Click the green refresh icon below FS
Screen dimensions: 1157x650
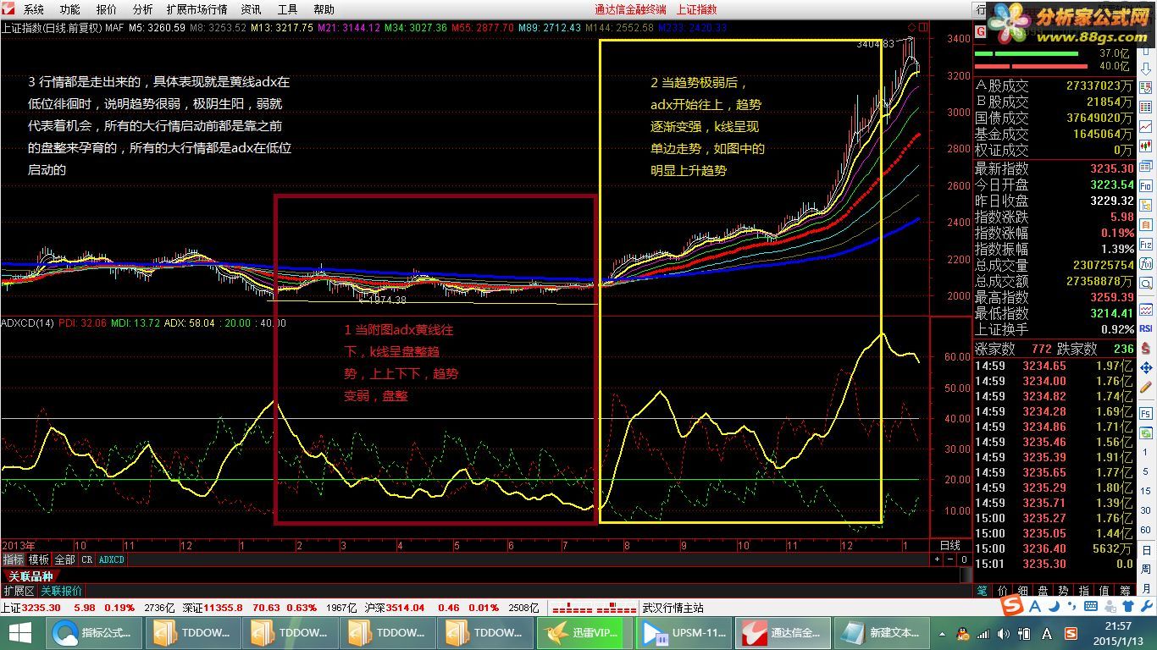click(x=1146, y=433)
